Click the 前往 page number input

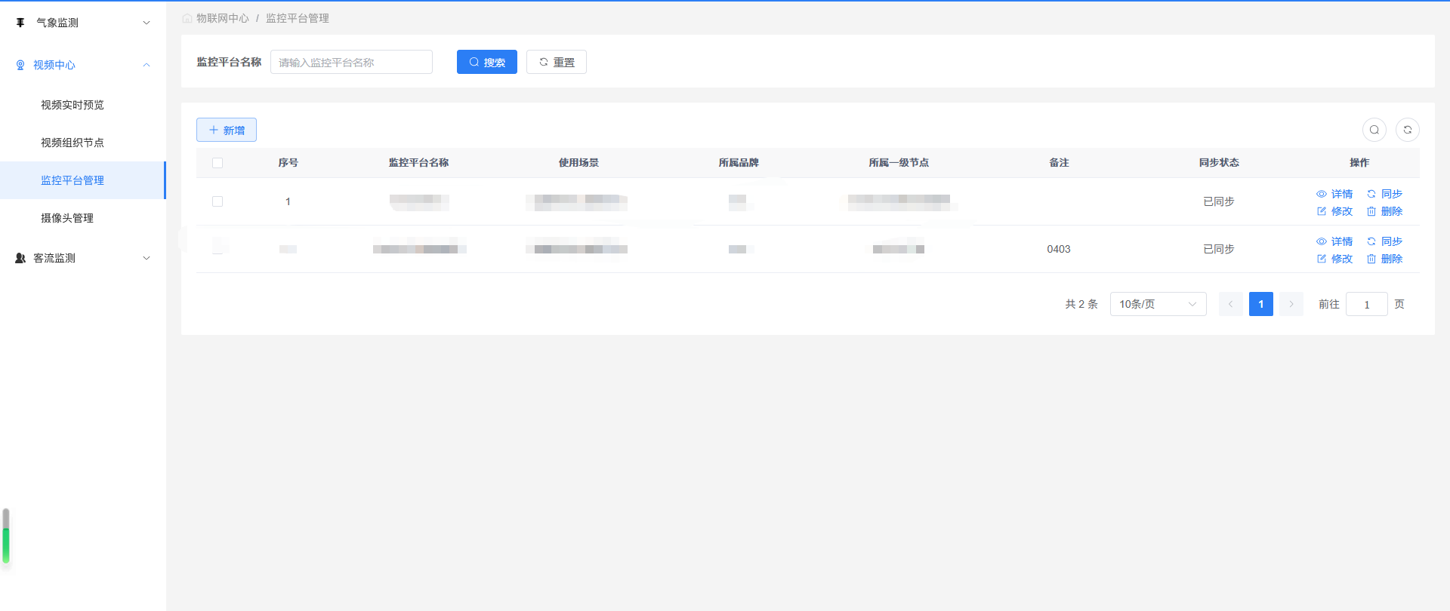[1367, 304]
